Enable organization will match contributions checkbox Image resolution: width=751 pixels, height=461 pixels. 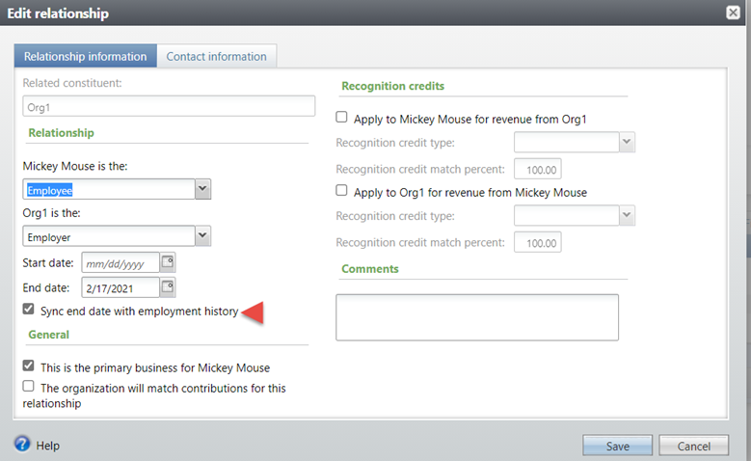[x=28, y=386]
